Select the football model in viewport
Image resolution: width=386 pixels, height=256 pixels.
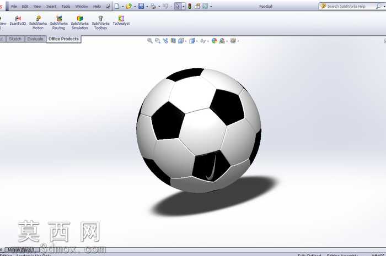pos(199,130)
